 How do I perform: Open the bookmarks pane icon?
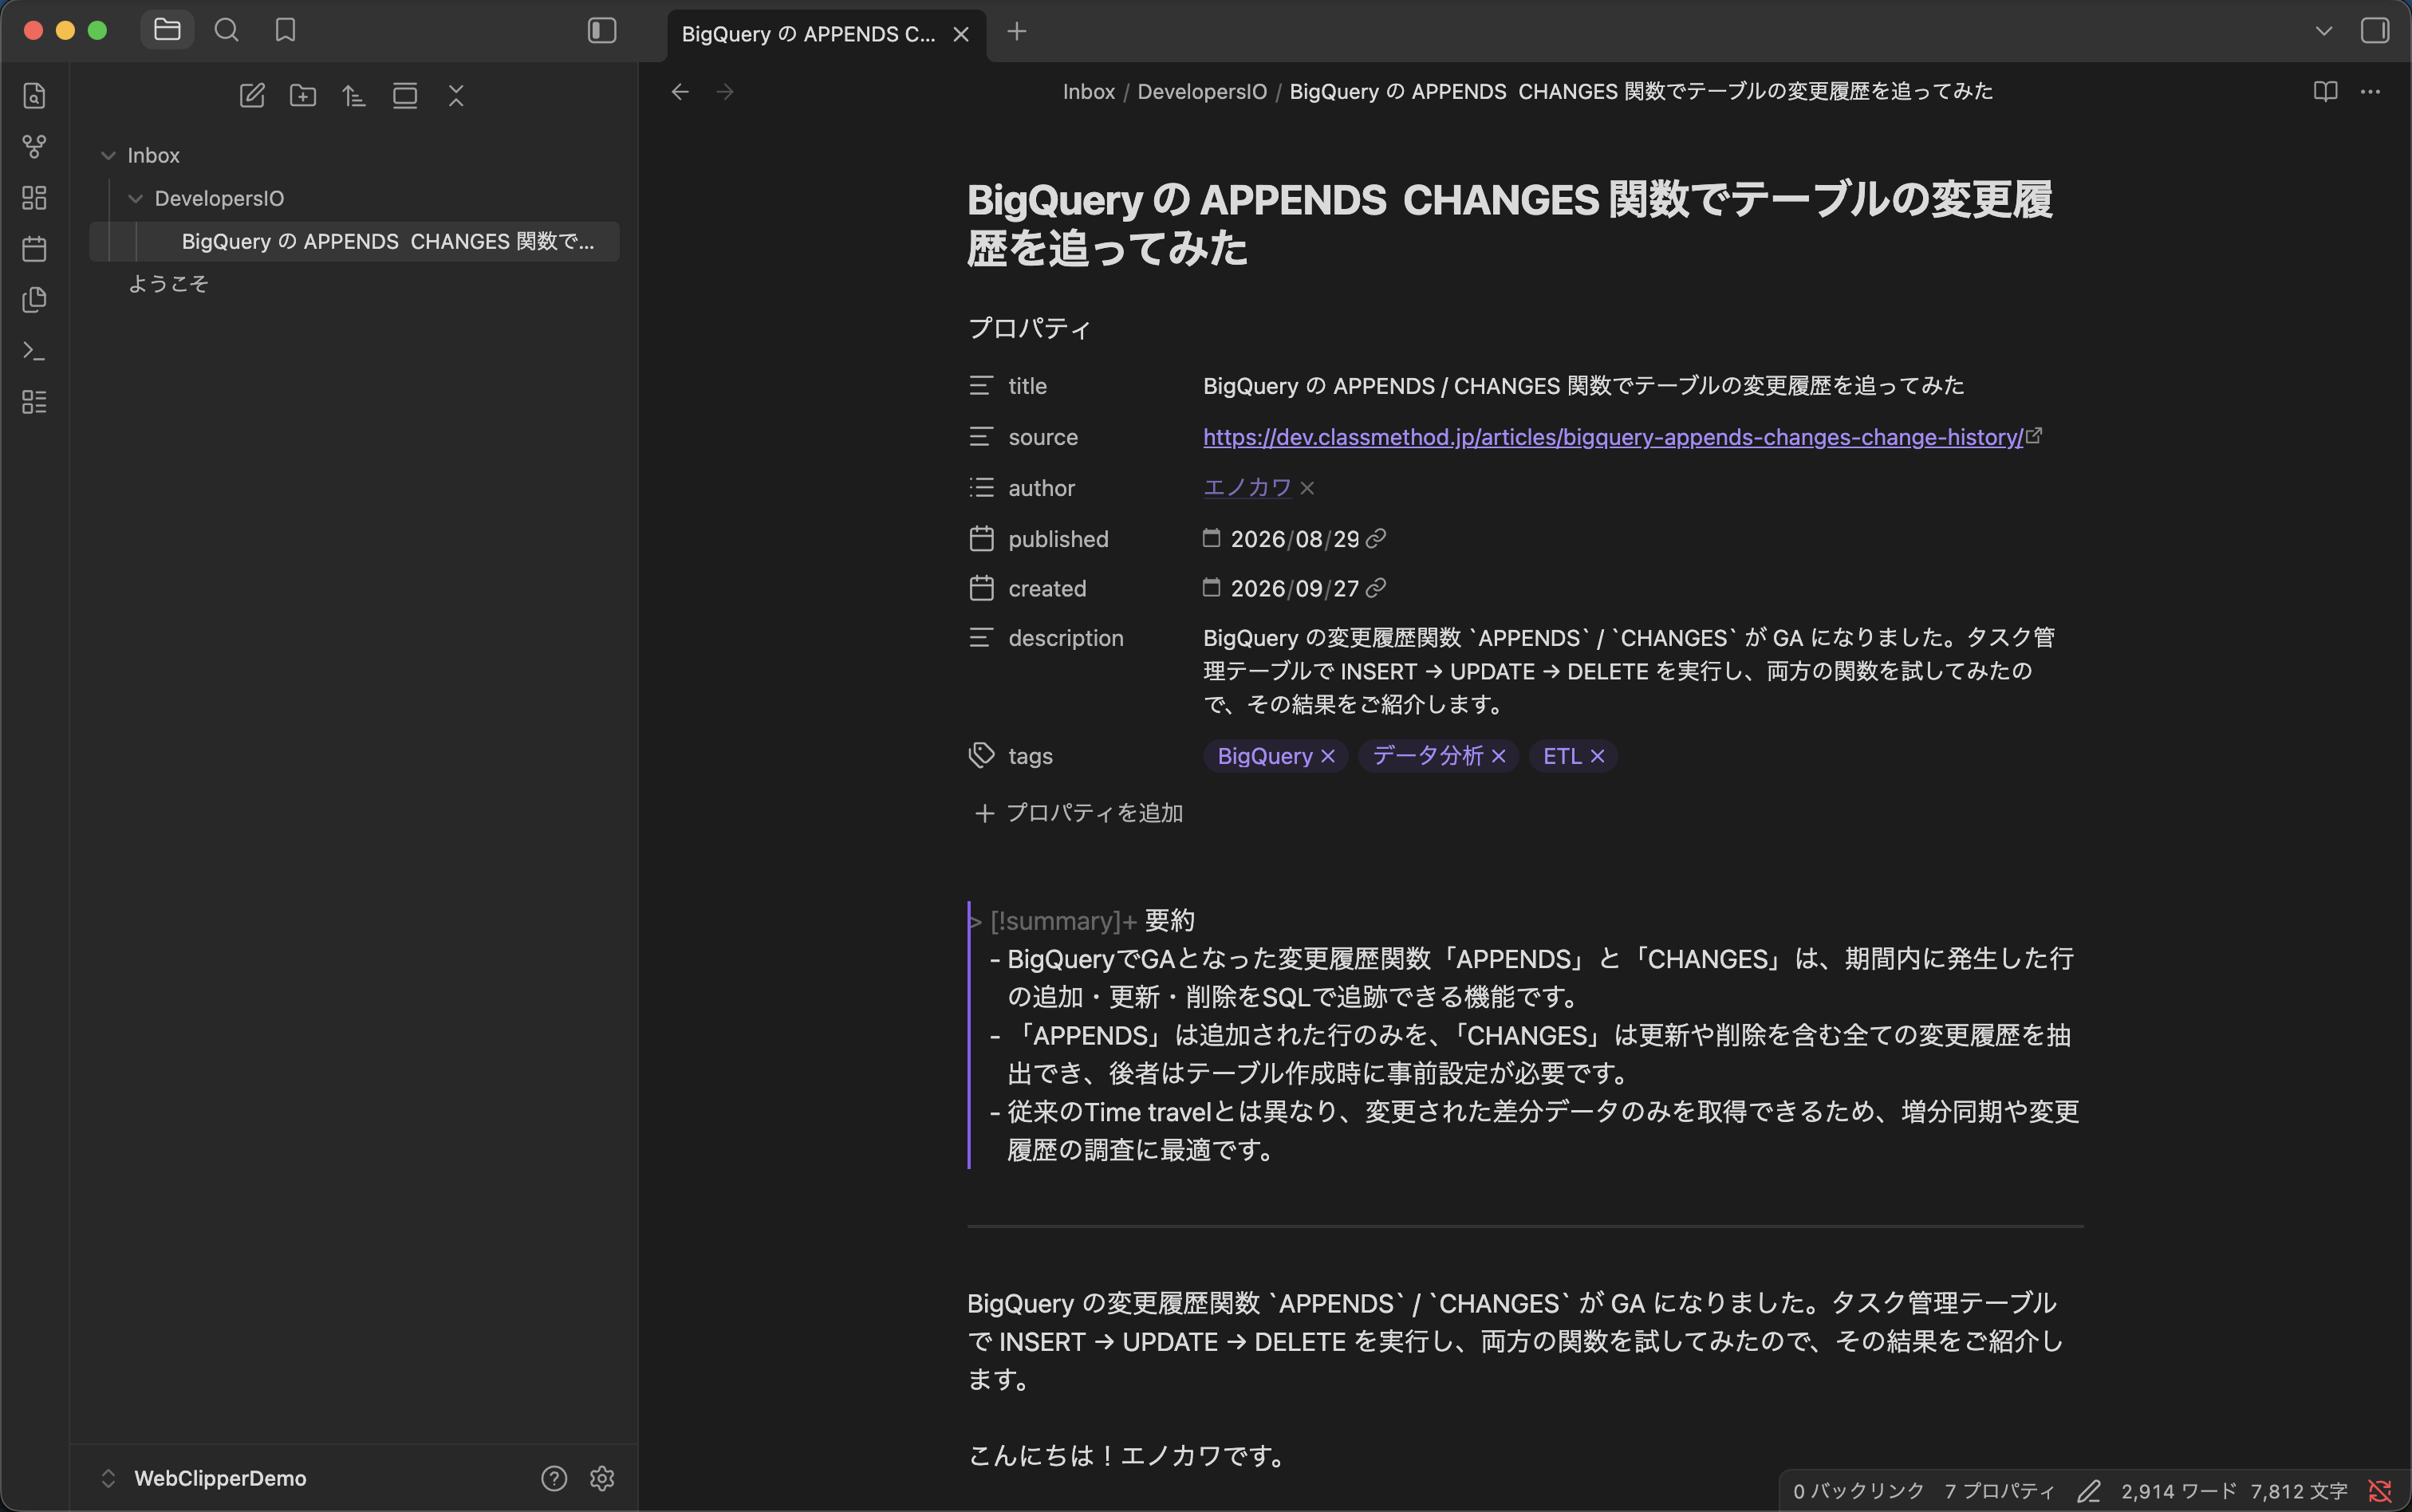click(285, 30)
